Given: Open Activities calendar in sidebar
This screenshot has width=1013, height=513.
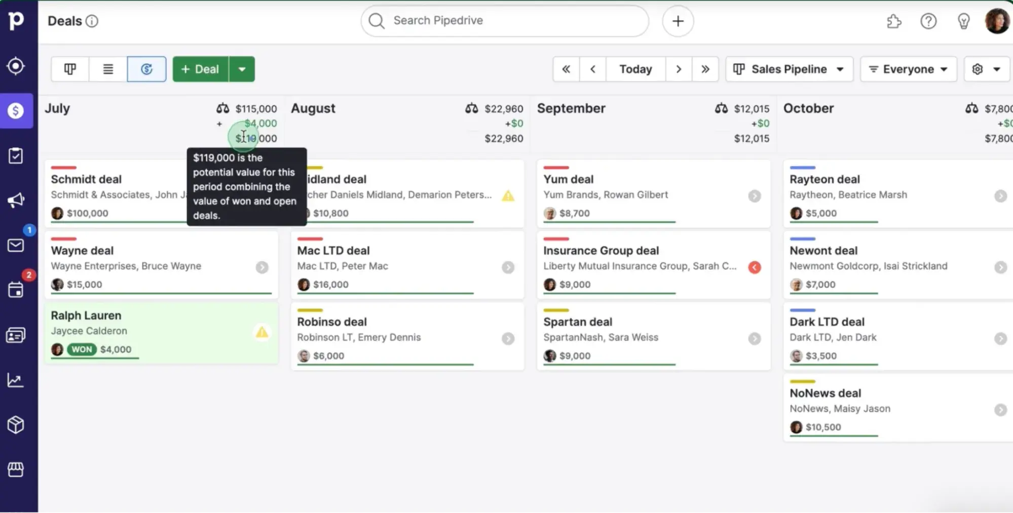Looking at the screenshot, I should click(x=16, y=290).
